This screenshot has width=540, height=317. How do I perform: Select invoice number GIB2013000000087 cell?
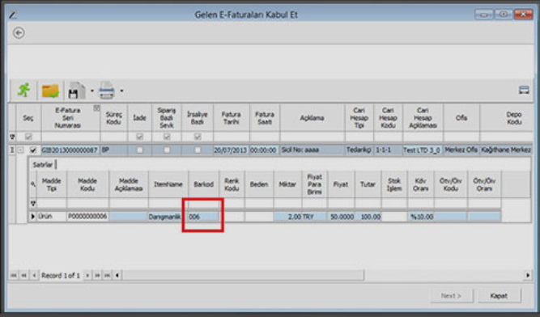click(x=70, y=150)
